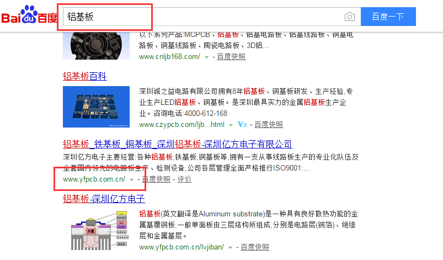Click the 百度一下 search button

point(388,17)
